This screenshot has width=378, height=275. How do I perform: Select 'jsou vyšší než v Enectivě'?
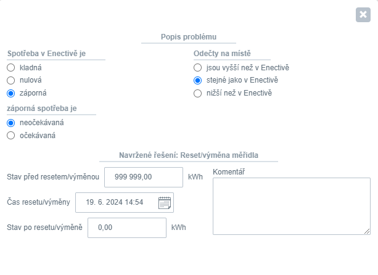[197, 67]
